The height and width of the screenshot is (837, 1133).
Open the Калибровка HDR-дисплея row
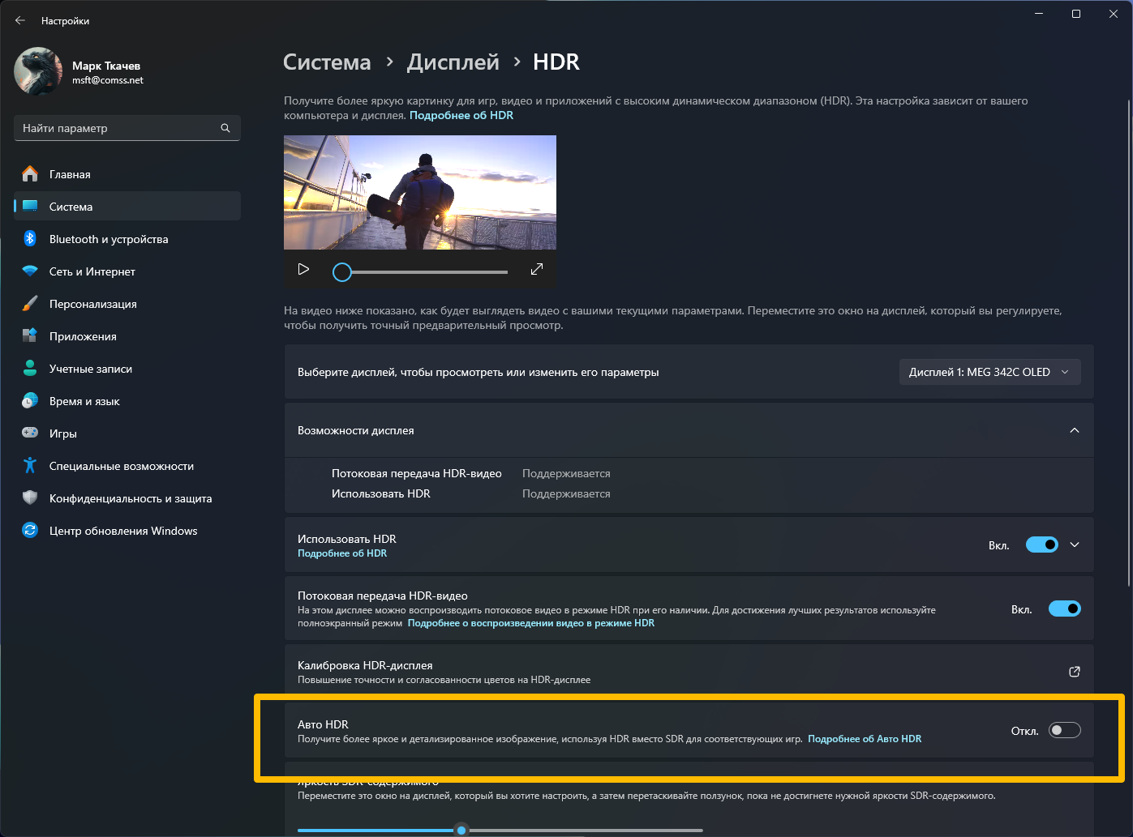click(x=689, y=672)
